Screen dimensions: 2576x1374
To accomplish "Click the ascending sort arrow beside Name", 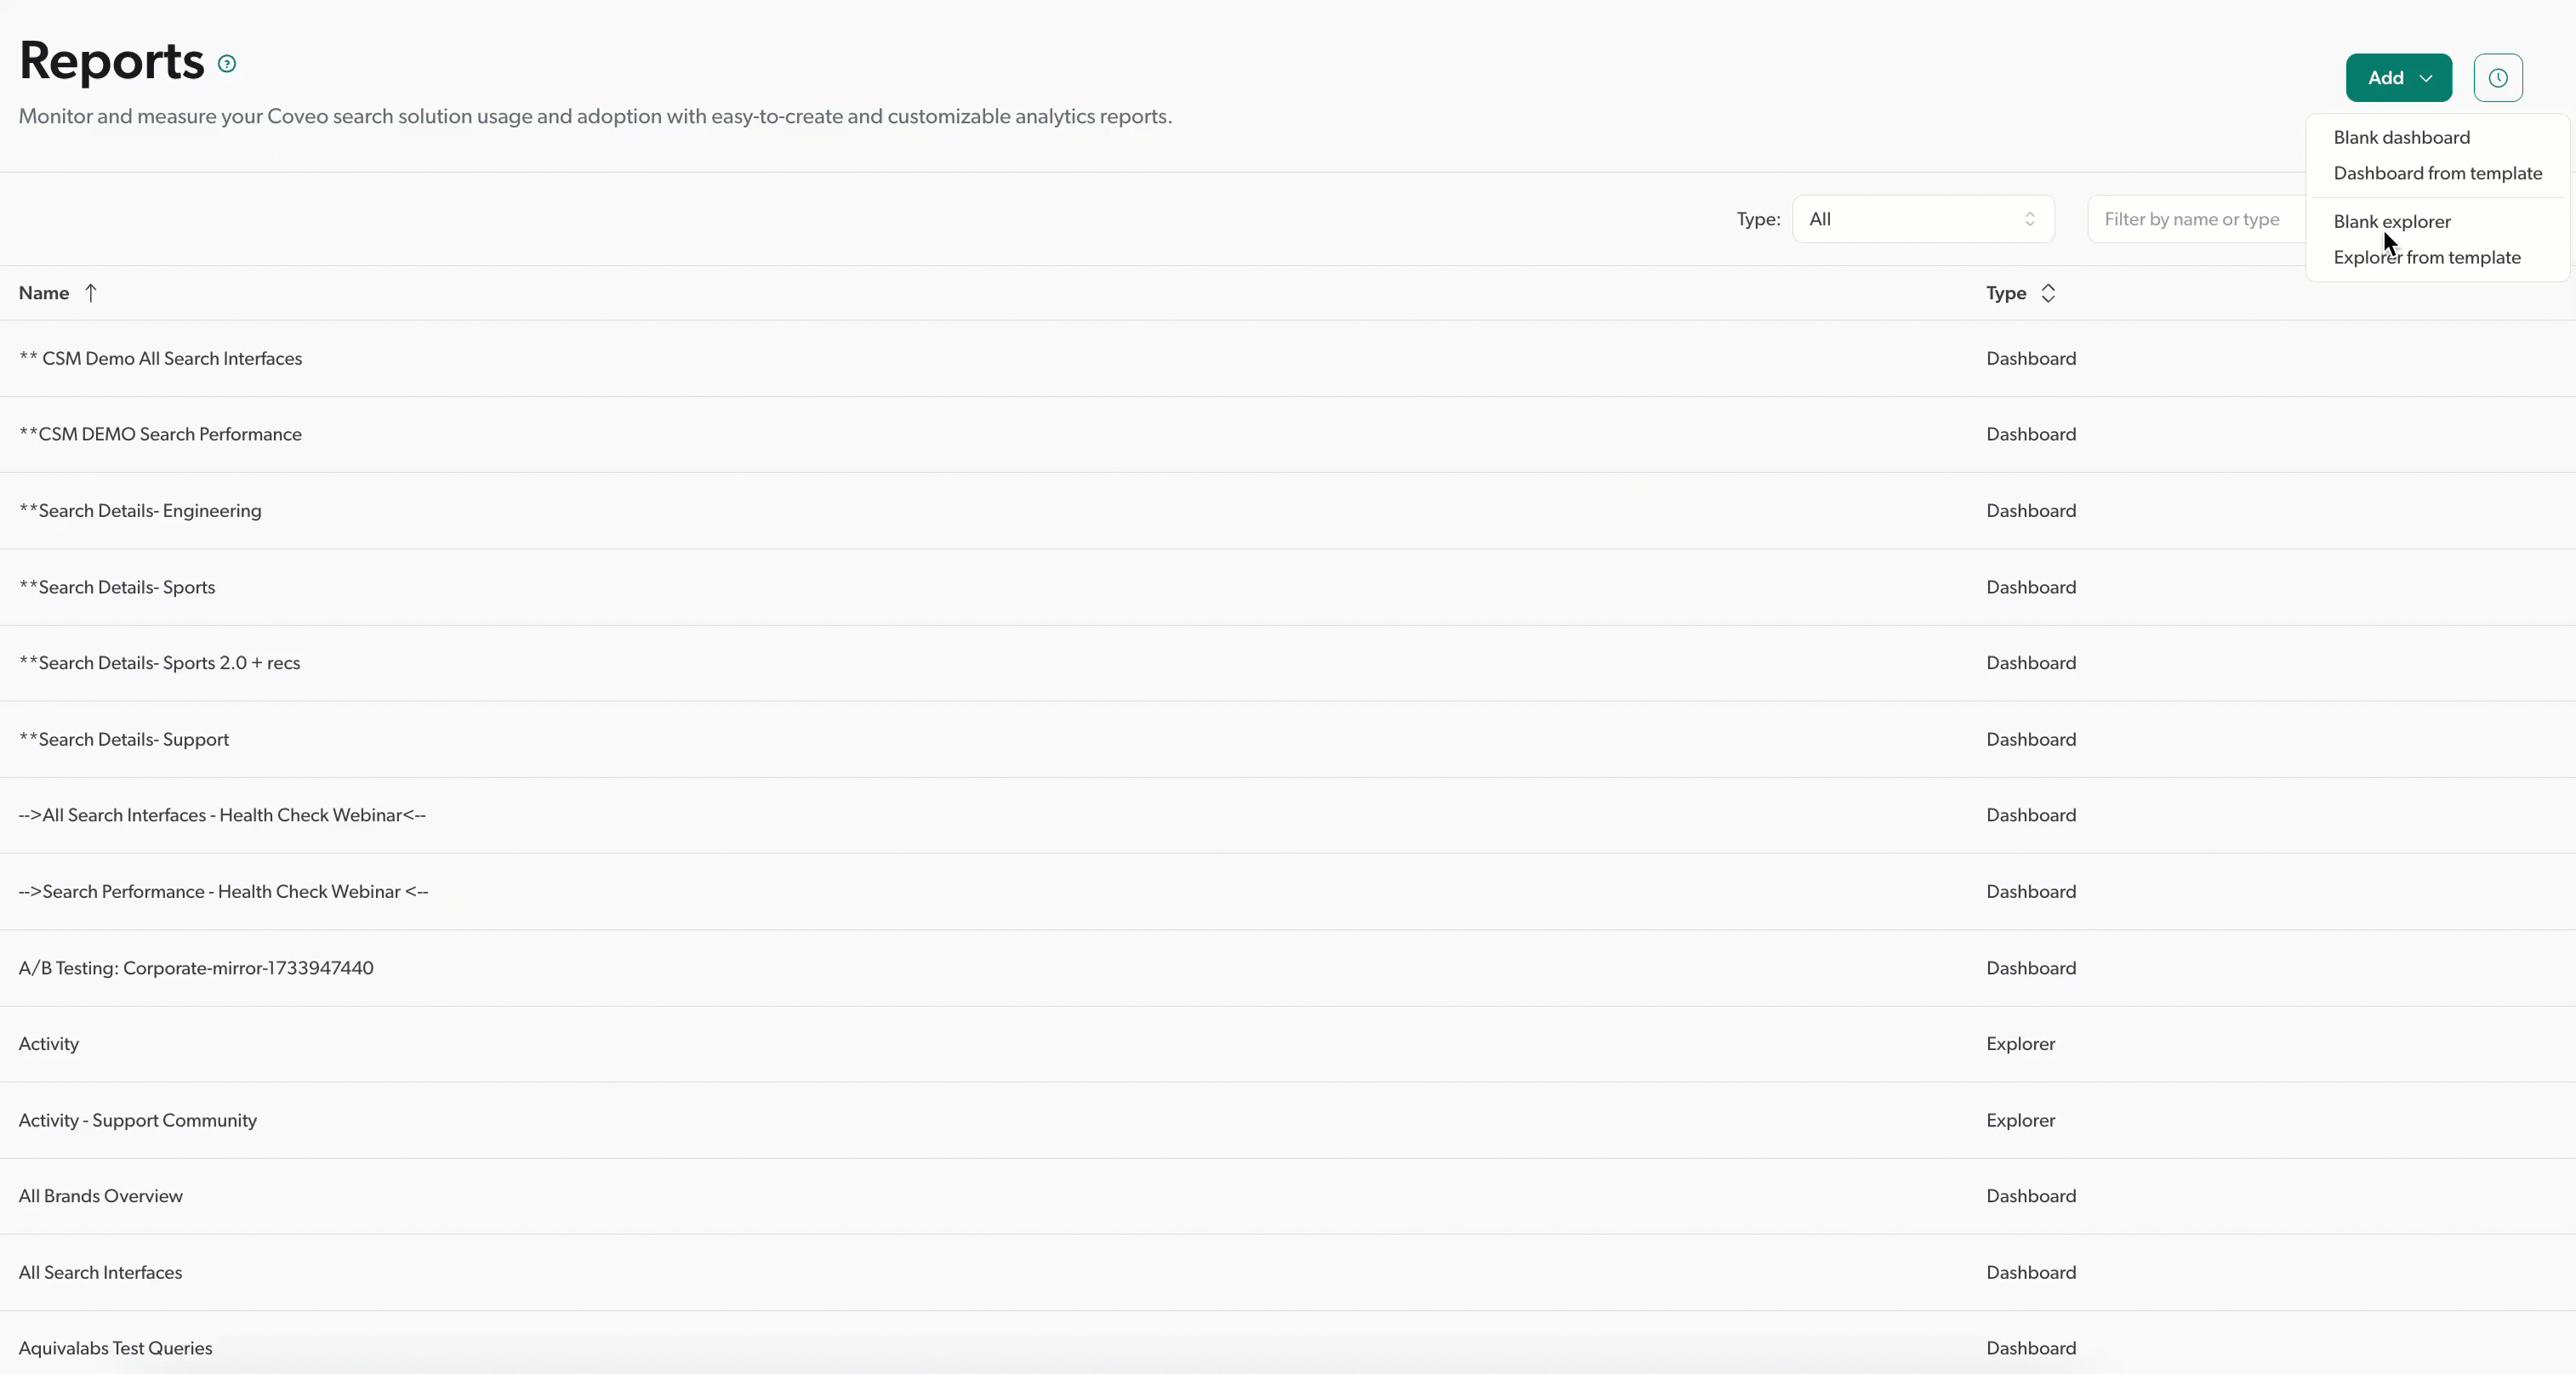I will pos(91,292).
